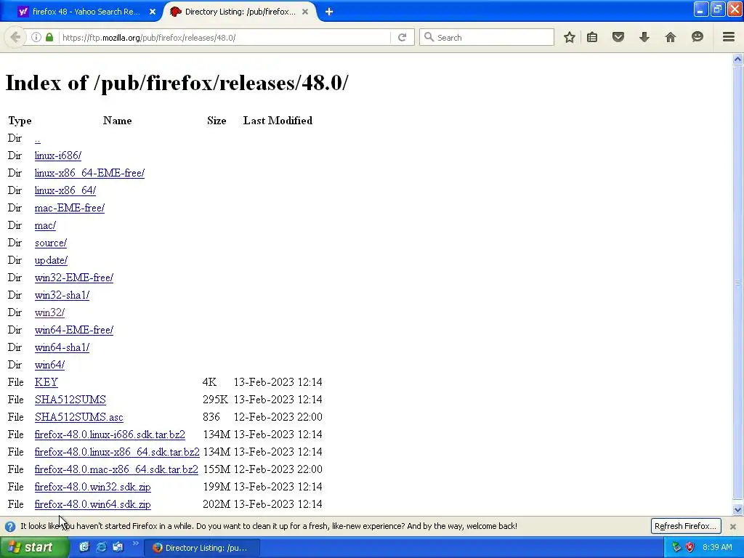This screenshot has width=744, height=558.
Task: Download the KEY file
Action: pyautogui.click(x=46, y=382)
